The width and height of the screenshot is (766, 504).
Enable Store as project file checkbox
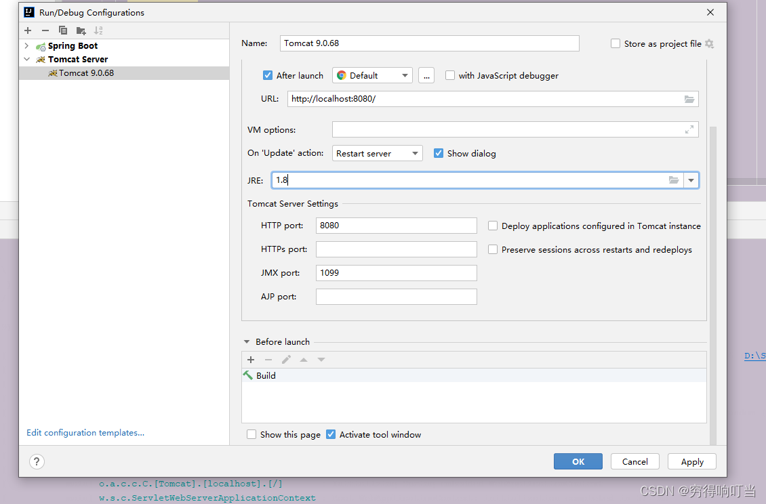(616, 43)
